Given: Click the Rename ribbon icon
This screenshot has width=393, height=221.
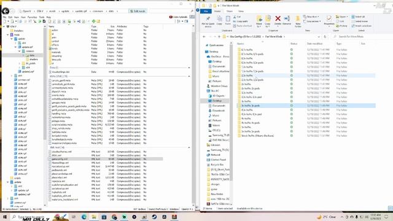Looking at the screenshot, I should click(x=287, y=20).
